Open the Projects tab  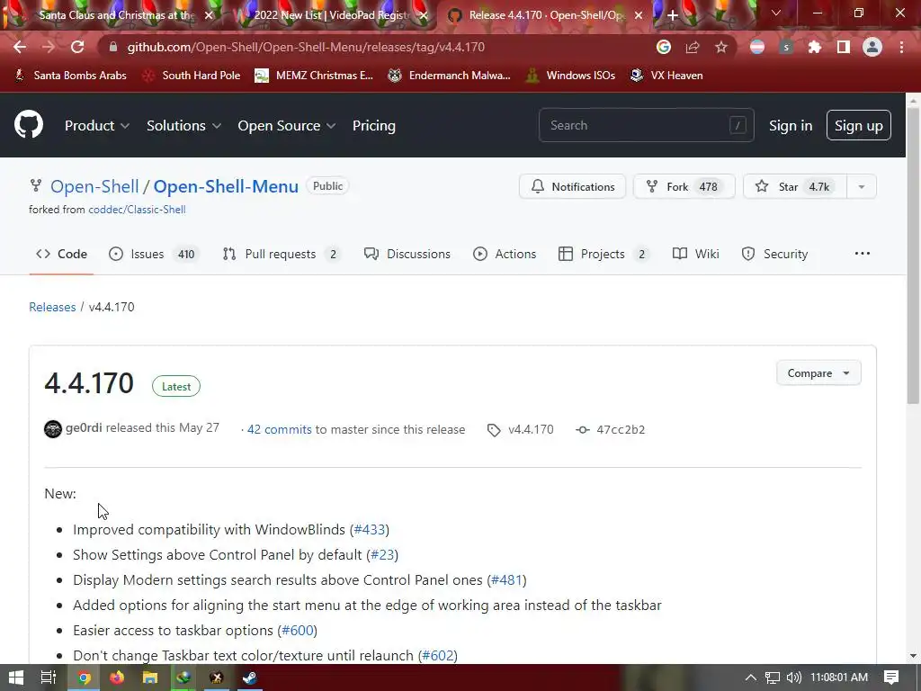click(x=604, y=254)
